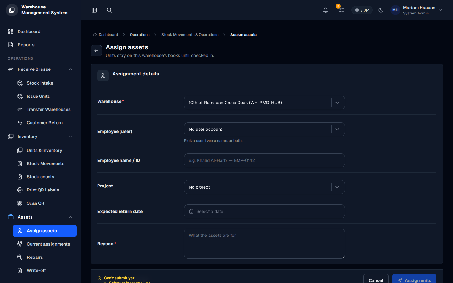Click the MH avatar circle

point(395,10)
